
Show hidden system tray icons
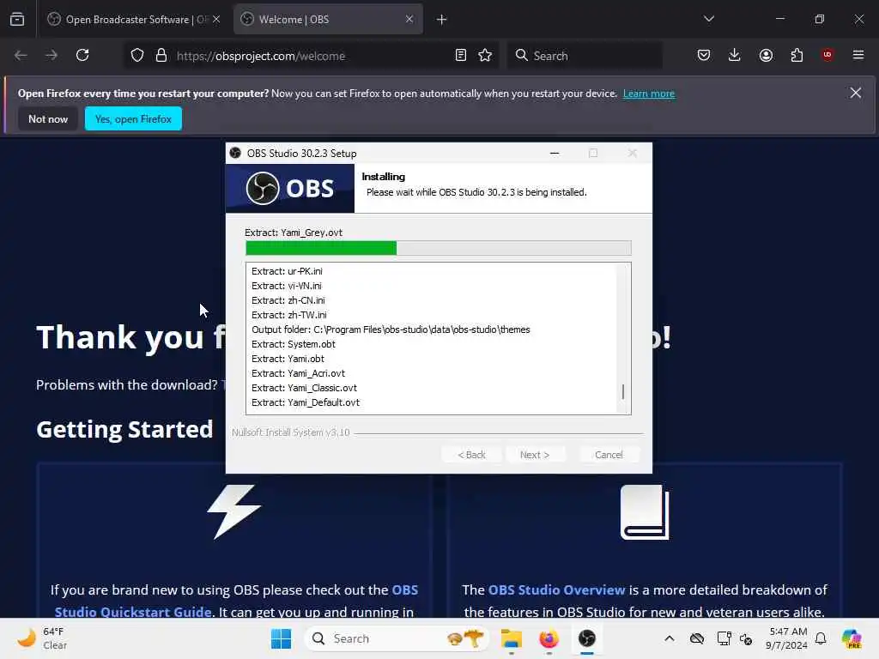point(670,638)
